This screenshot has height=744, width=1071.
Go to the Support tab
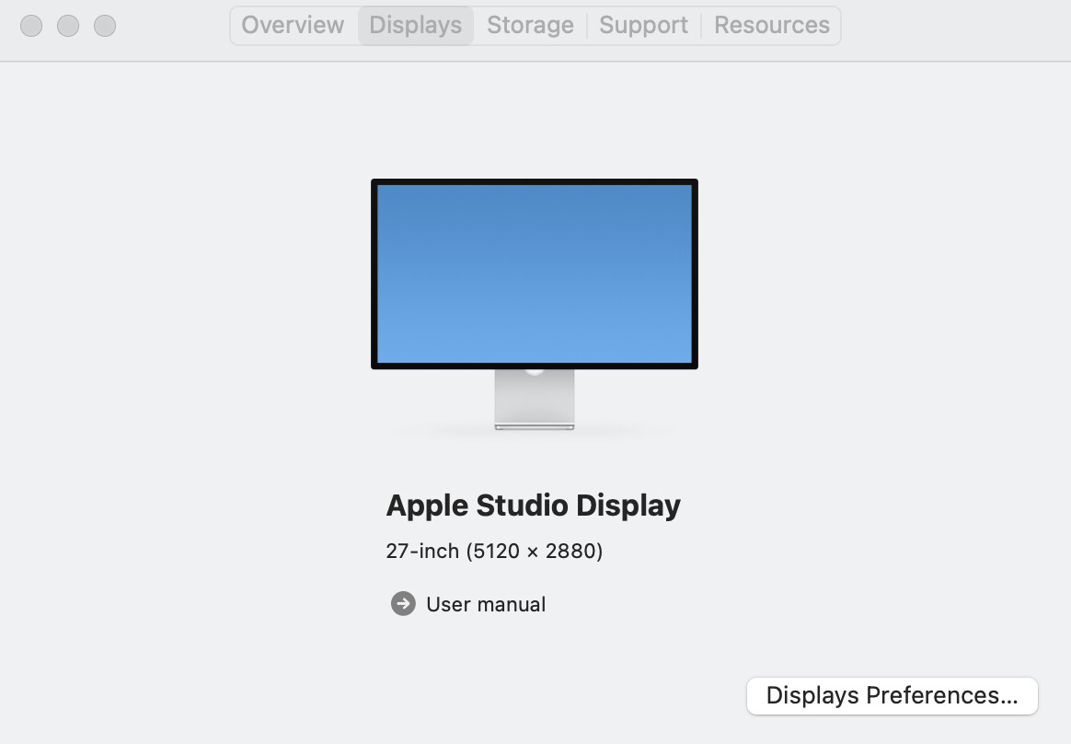tap(643, 25)
